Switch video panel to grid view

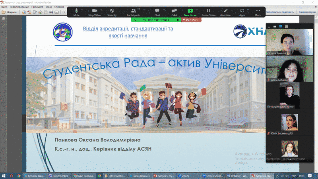pyautogui.click(x=286, y=26)
